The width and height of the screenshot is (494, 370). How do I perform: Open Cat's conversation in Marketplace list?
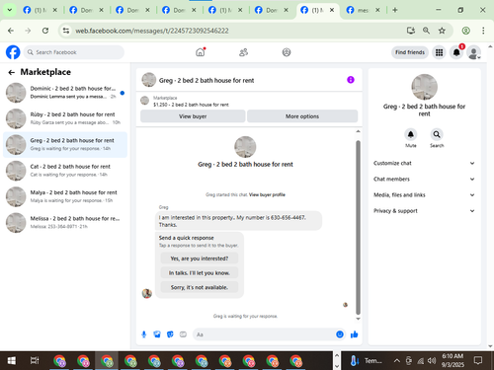[65, 171]
